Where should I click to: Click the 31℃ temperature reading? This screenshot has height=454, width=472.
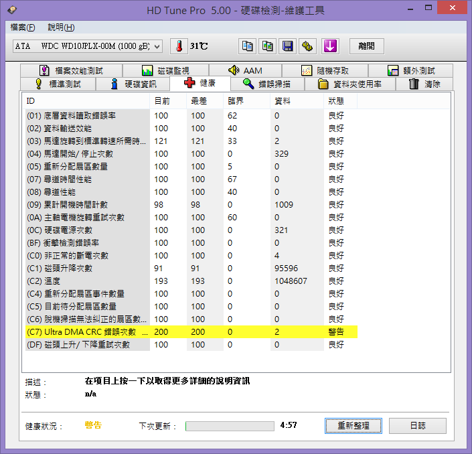(199, 46)
